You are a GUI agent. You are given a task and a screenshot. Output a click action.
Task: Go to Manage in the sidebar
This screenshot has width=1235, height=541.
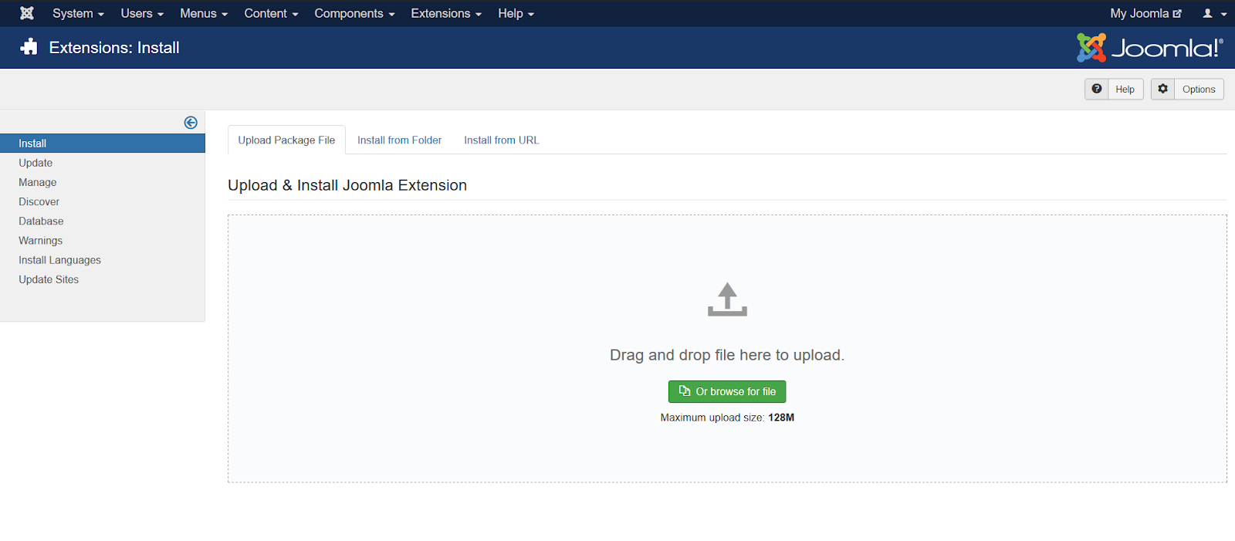[x=38, y=182]
